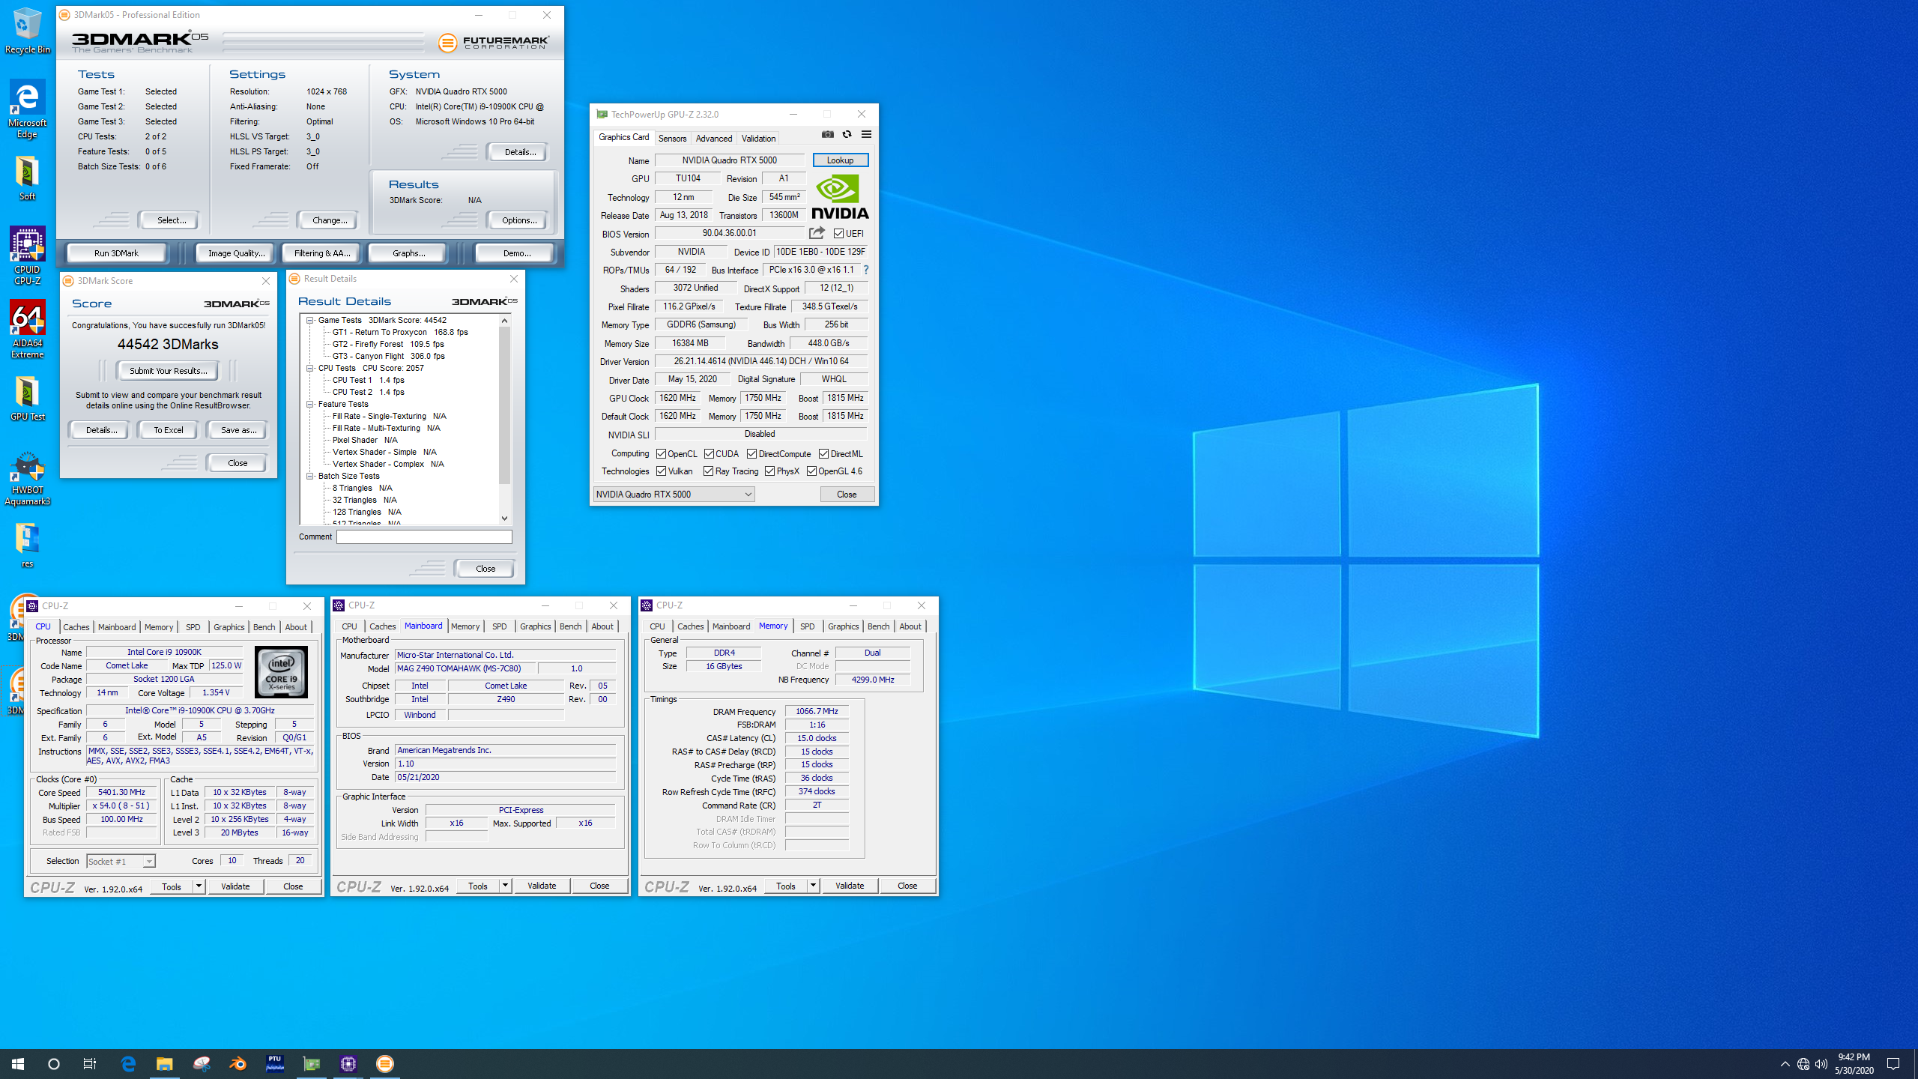
Task: Open the GPU-Z hamburger menu
Action: click(866, 134)
